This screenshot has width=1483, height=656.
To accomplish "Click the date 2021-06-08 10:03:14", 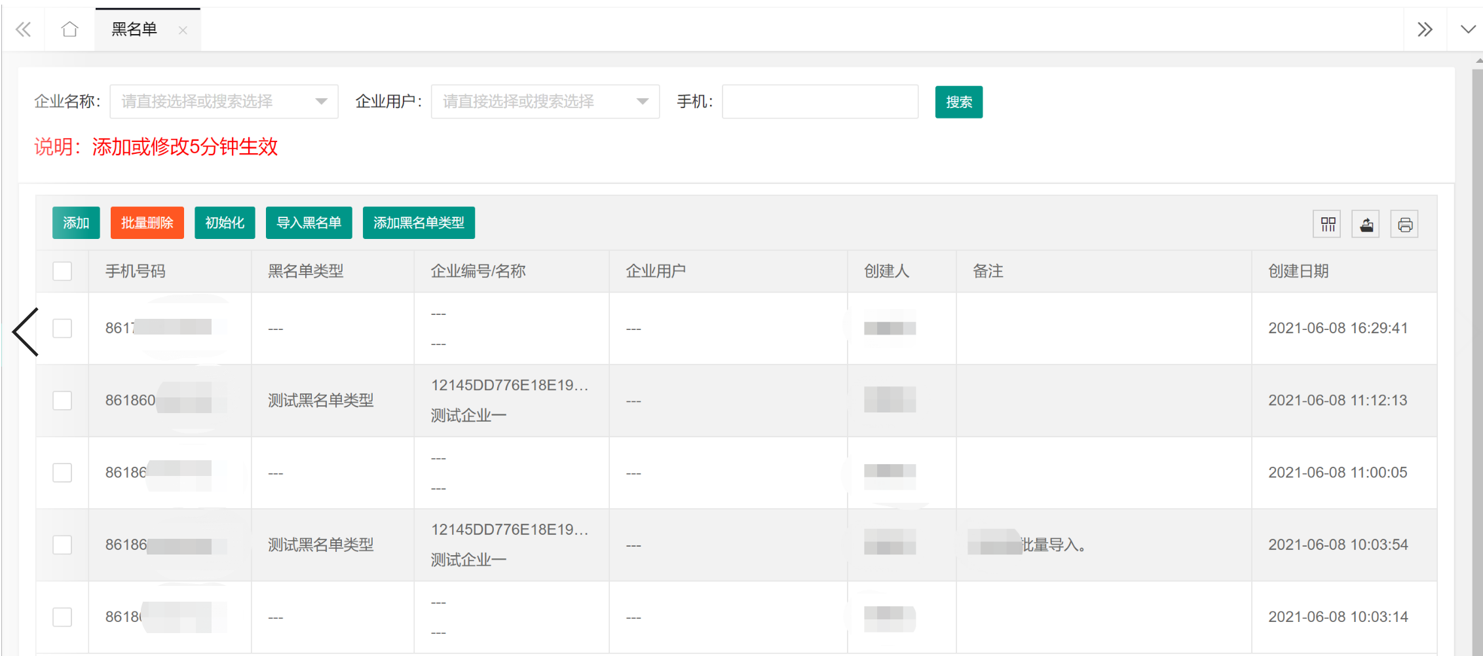I will (1338, 617).
